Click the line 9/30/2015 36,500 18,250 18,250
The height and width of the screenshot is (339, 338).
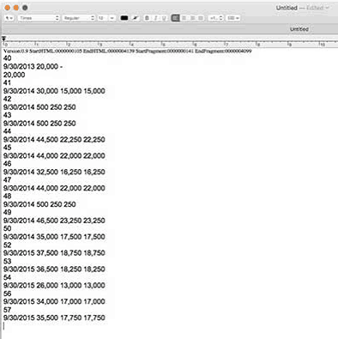54,269
